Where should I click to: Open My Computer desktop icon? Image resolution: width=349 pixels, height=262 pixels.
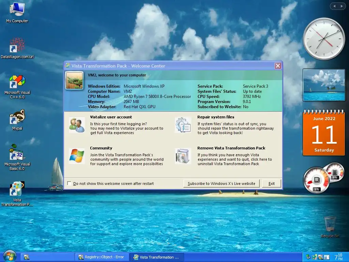17,13
